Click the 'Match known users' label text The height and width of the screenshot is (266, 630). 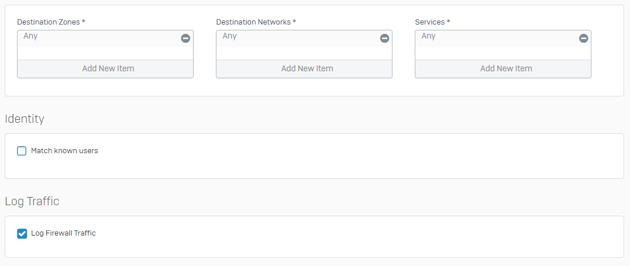[64, 151]
